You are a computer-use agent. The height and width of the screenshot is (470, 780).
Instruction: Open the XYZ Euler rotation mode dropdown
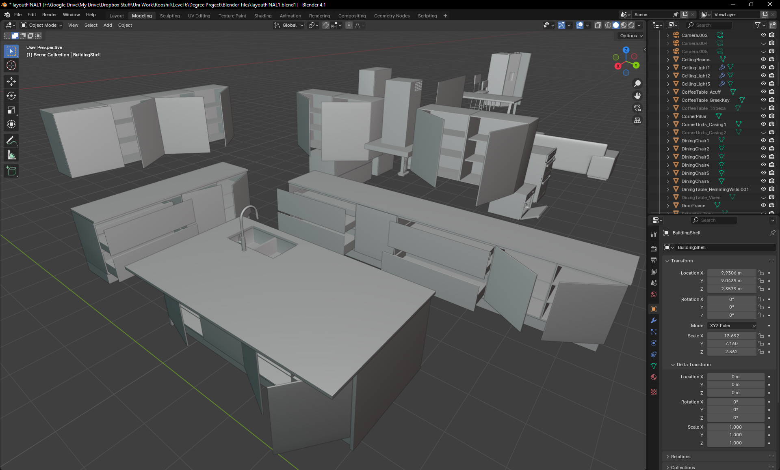coord(732,326)
